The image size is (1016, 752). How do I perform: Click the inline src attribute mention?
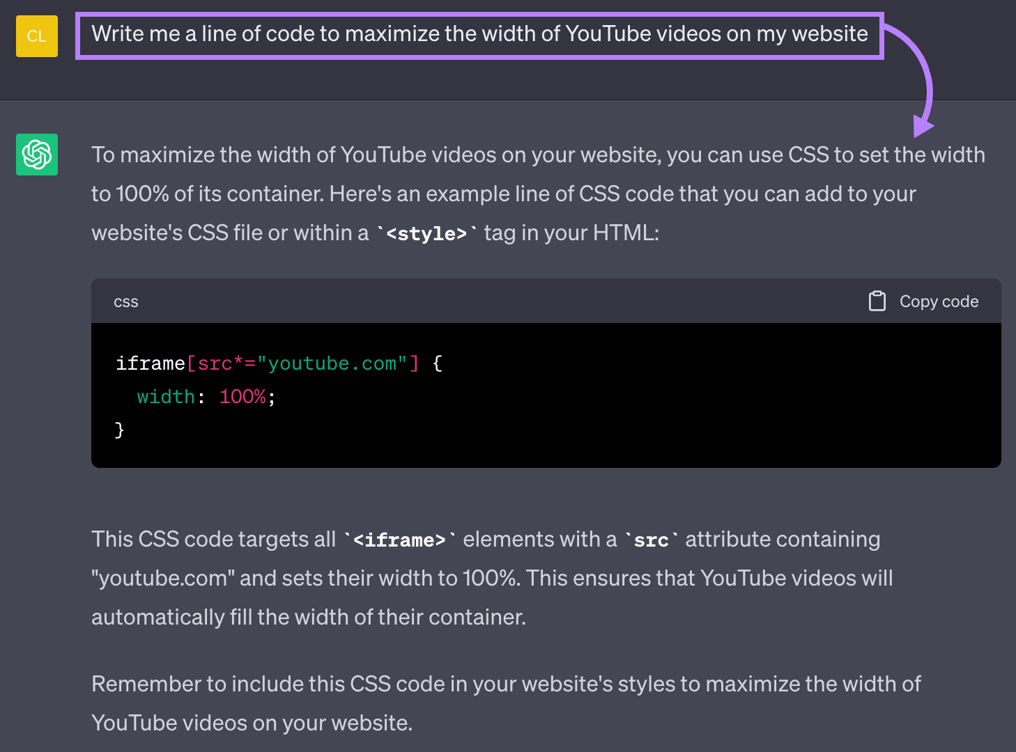(651, 539)
